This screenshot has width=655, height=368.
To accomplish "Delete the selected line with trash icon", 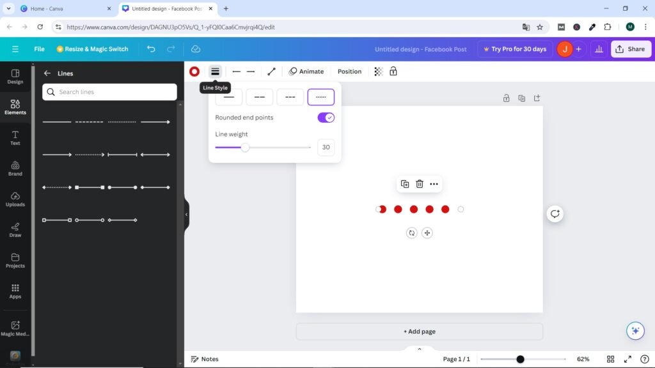I will 420,184.
